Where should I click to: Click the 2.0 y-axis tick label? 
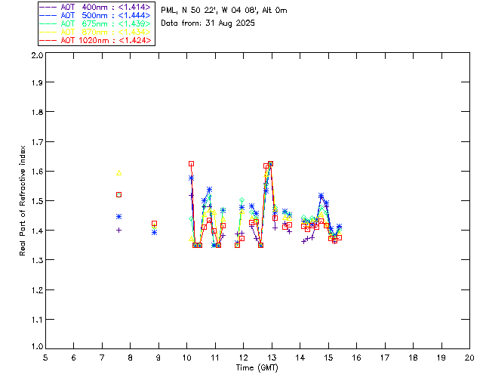click(x=37, y=55)
